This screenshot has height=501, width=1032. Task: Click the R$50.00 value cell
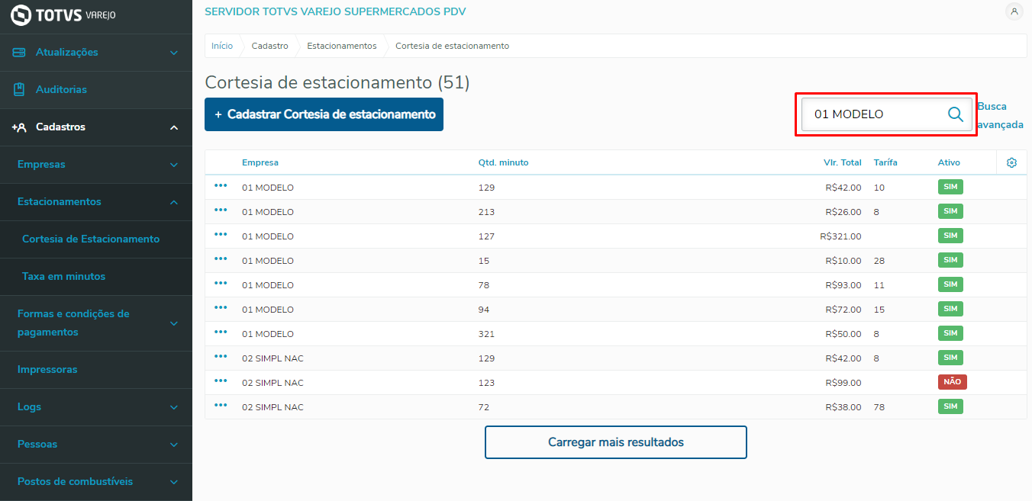843,334
